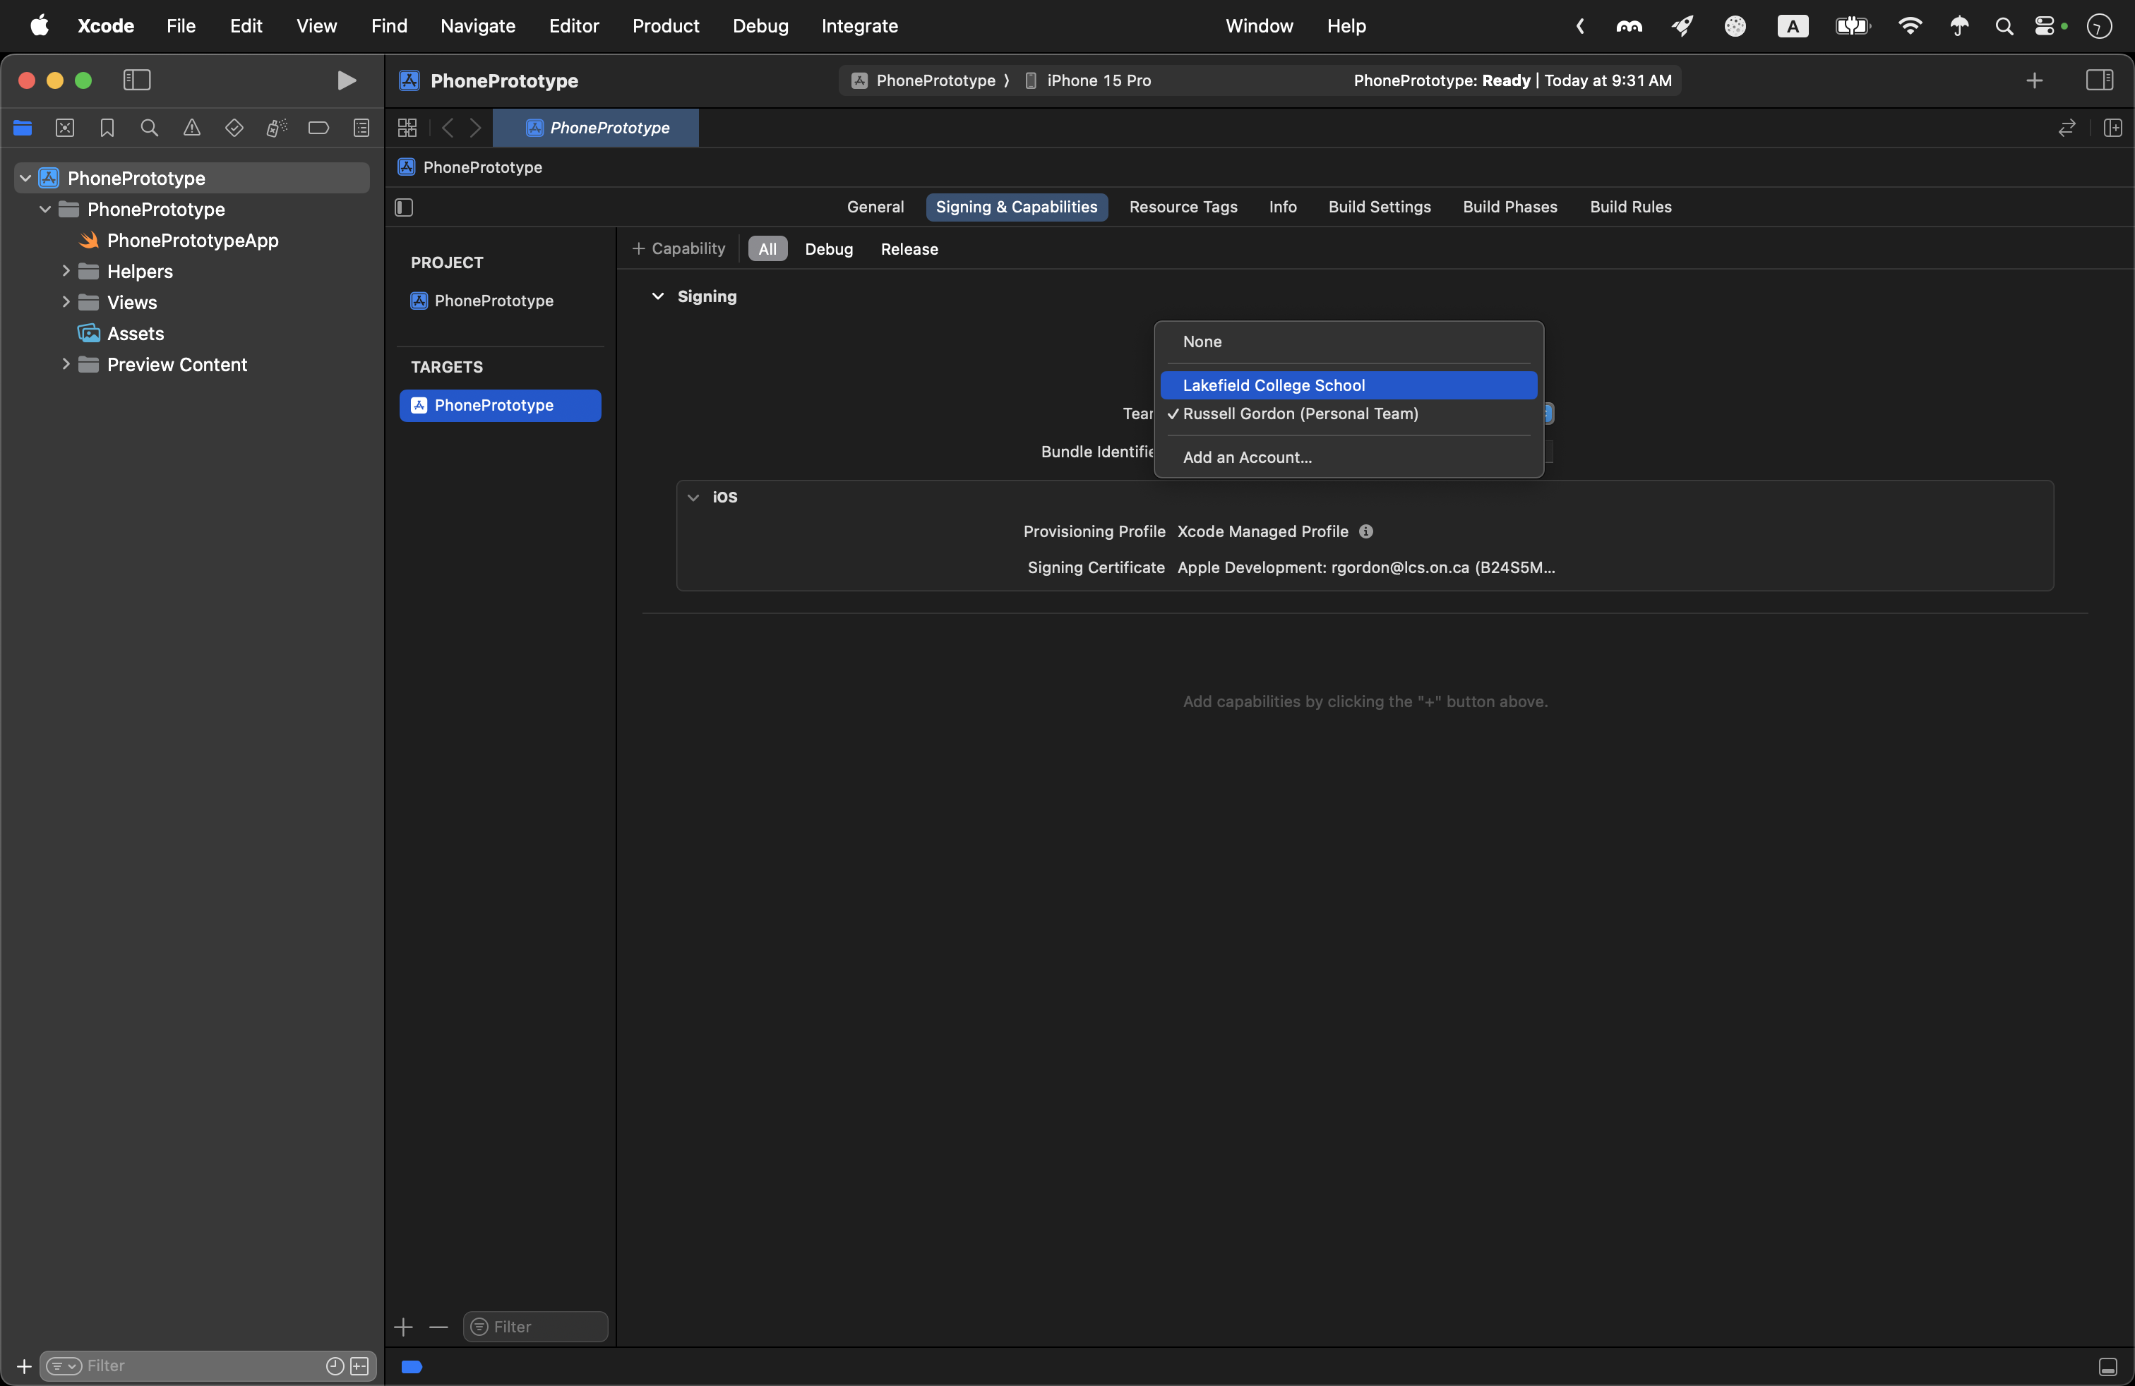2135x1386 pixels.
Task: Select Lakefield College School team
Action: [1273, 385]
